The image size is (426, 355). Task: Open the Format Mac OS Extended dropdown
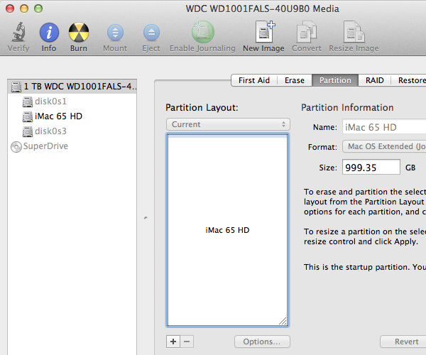(x=384, y=146)
